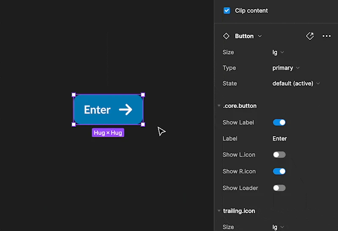Click the bottom-right selection handle
The height and width of the screenshot is (231, 338).
click(x=143, y=124)
